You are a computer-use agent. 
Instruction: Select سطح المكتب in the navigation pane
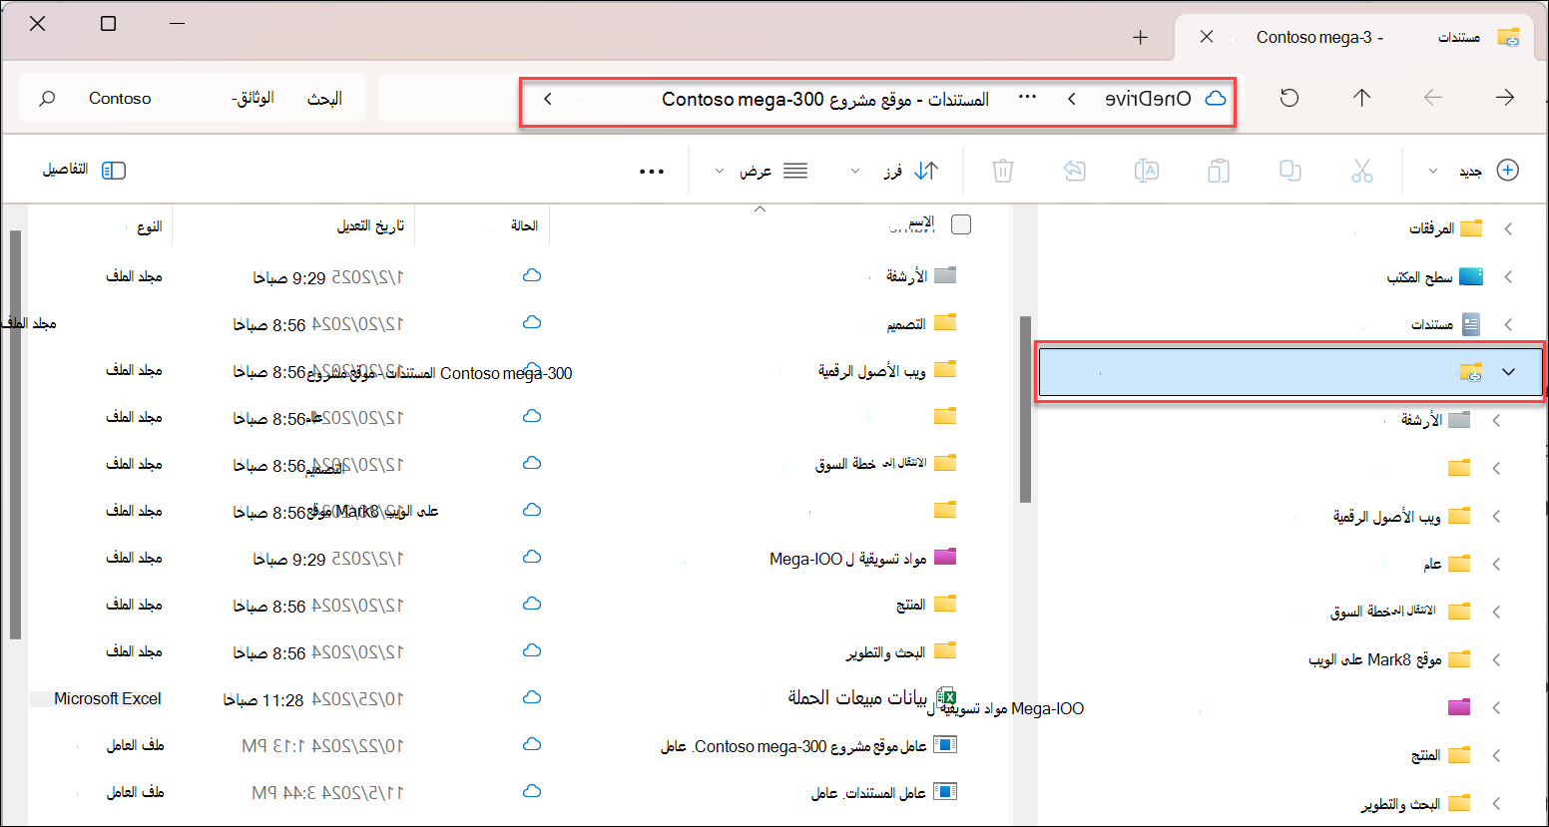(1434, 276)
